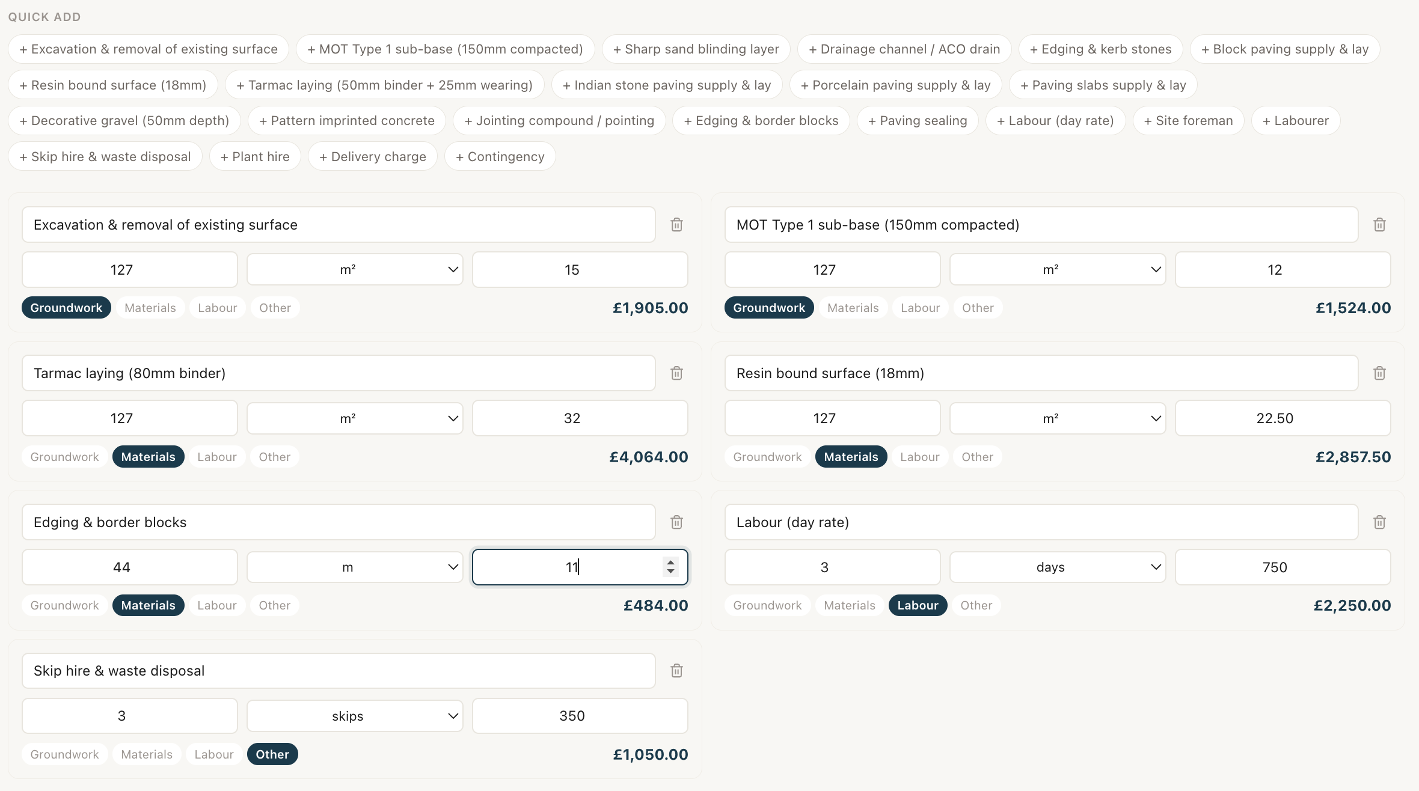Open the unit dropdown for MOT Type 1 sub-base
Viewport: 1419px width, 791px height.
(x=1058, y=270)
